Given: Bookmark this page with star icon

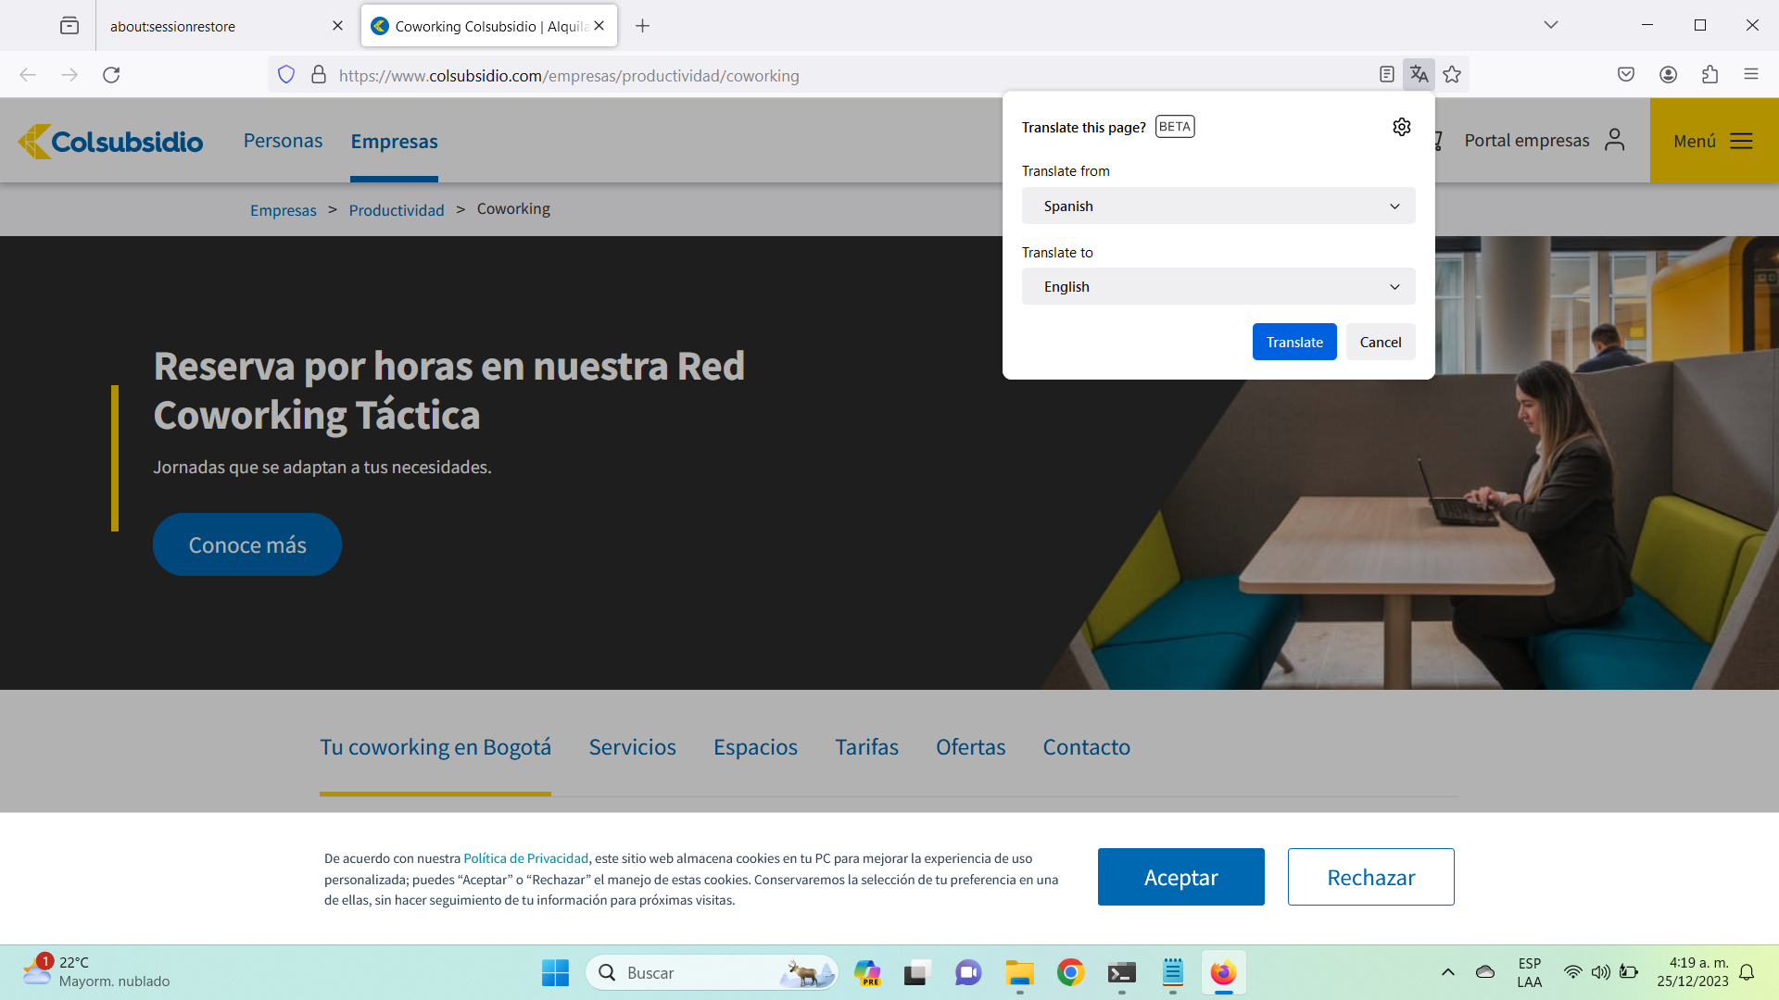Looking at the screenshot, I should tap(1452, 75).
